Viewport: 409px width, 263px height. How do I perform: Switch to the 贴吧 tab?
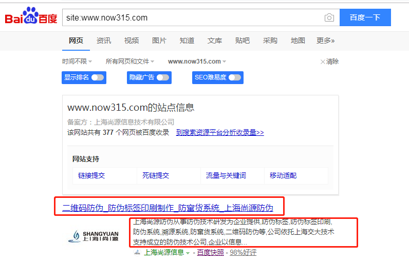pyautogui.click(x=243, y=41)
